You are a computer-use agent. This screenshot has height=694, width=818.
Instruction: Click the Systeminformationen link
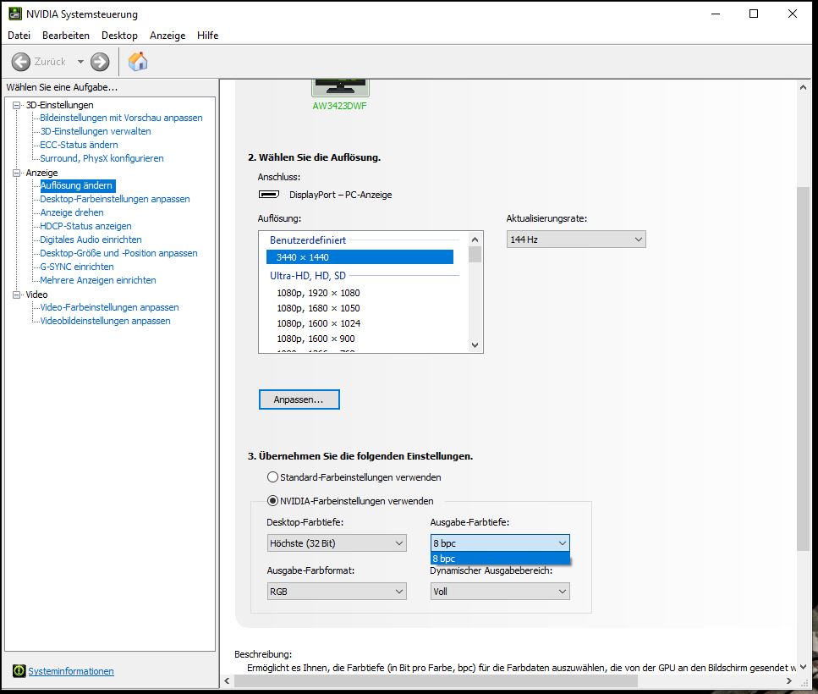[71, 671]
